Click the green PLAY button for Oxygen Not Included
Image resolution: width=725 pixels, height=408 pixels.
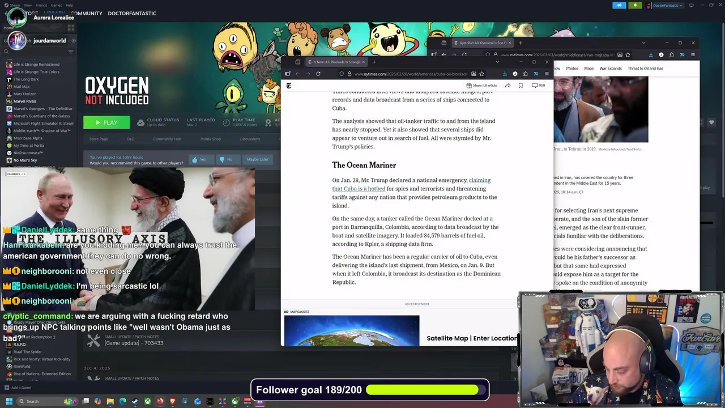click(x=106, y=122)
